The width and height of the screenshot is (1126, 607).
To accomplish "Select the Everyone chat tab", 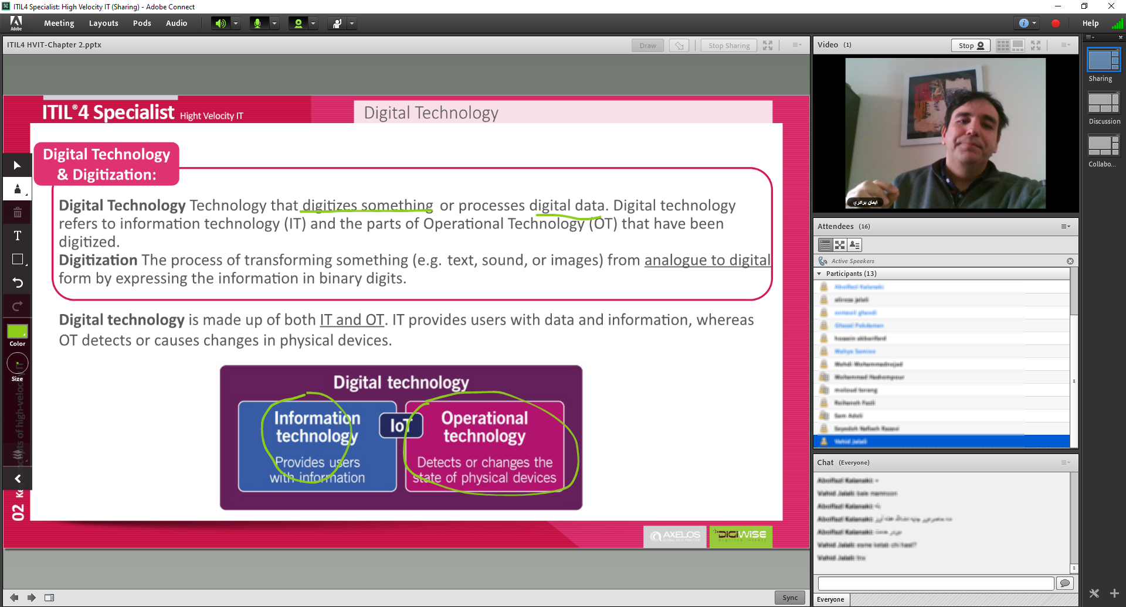I will click(x=831, y=600).
